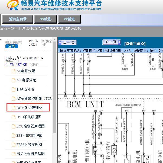The height and width of the screenshot is (163, 163).
Task: Open the AT电源分配 tree item
Action: pos(26,71)
